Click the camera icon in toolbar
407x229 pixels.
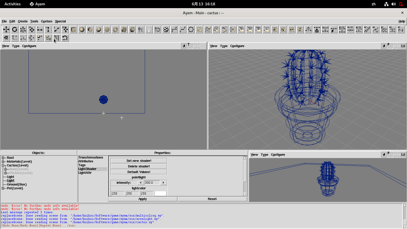pyautogui.click(x=6, y=38)
